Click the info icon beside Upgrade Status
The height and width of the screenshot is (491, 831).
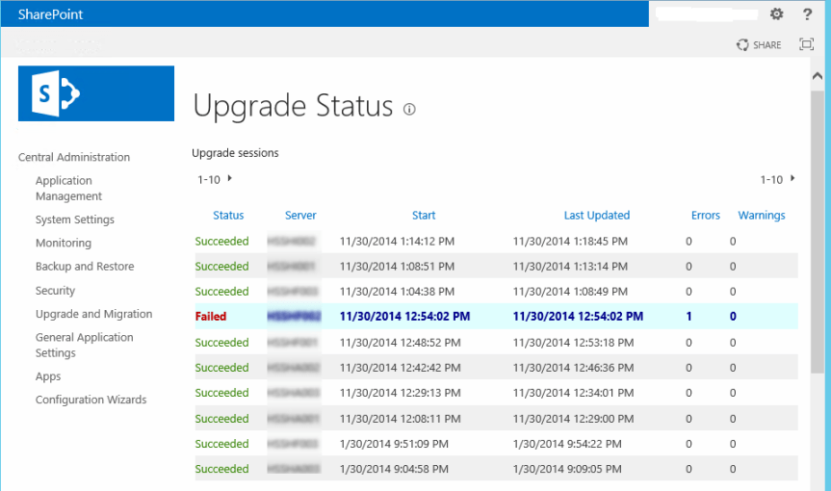click(x=409, y=109)
